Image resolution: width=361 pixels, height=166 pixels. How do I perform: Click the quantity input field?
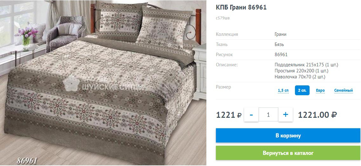pyautogui.click(x=268, y=115)
